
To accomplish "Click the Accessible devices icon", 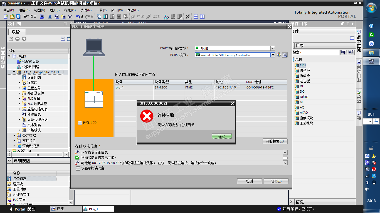I will point(166,17).
